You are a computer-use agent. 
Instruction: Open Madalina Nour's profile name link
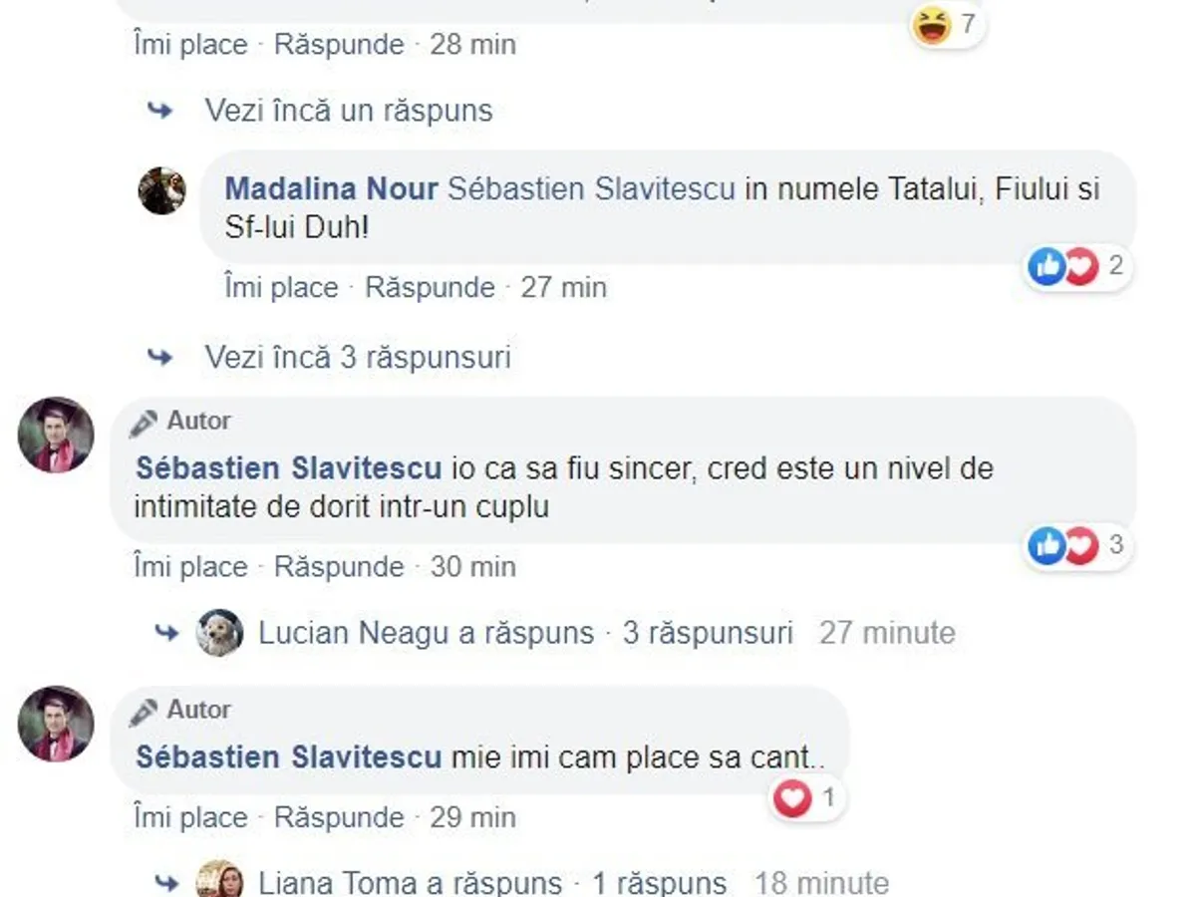(x=331, y=188)
